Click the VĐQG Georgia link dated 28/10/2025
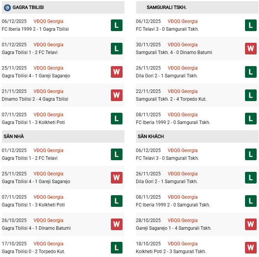The width and height of the screenshot is (259, 257). (182, 220)
